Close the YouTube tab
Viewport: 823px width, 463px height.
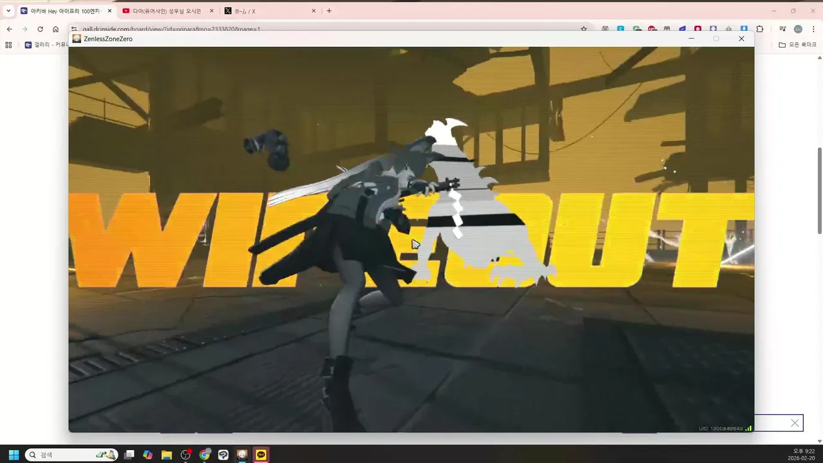click(212, 11)
